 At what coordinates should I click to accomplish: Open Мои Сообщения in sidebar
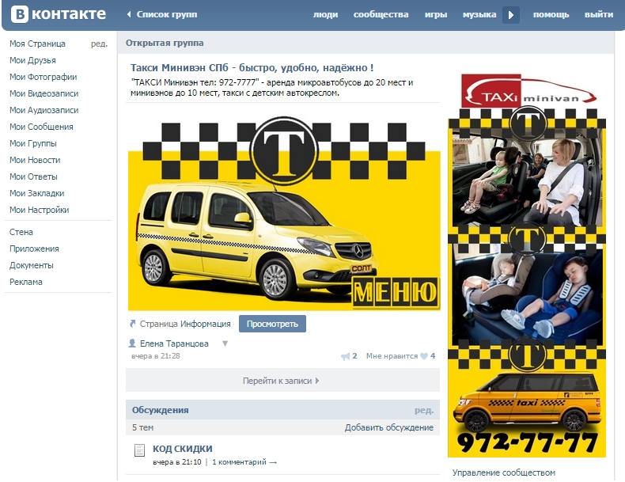click(41, 127)
